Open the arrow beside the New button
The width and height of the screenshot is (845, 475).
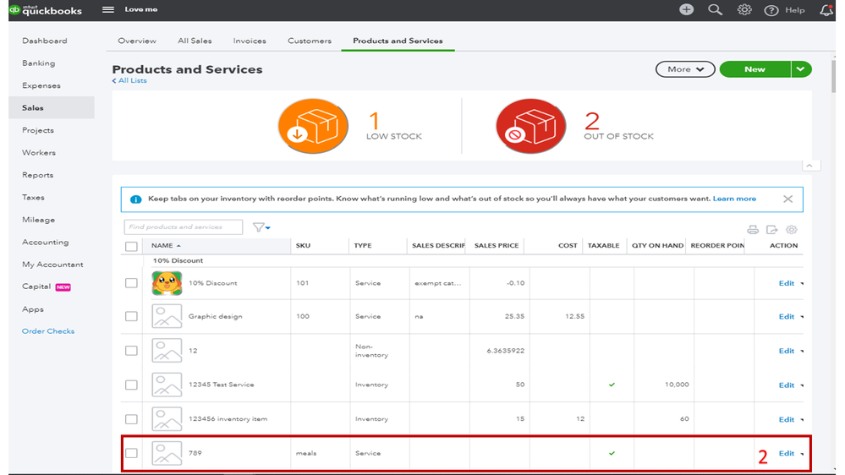801,69
